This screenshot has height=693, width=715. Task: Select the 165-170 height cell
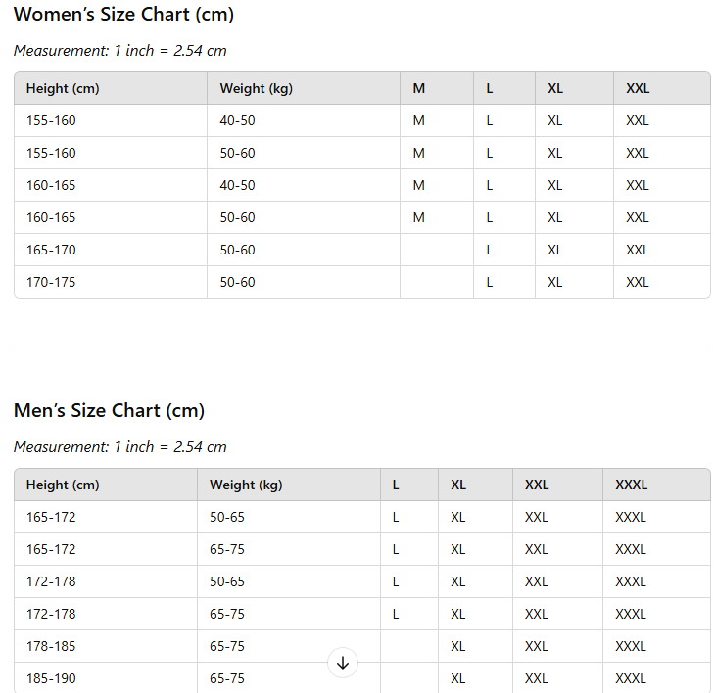pyautogui.click(x=51, y=250)
